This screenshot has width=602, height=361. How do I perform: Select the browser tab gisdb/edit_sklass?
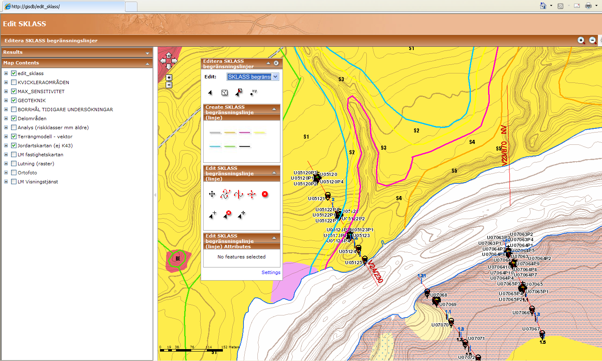point(63,6)
